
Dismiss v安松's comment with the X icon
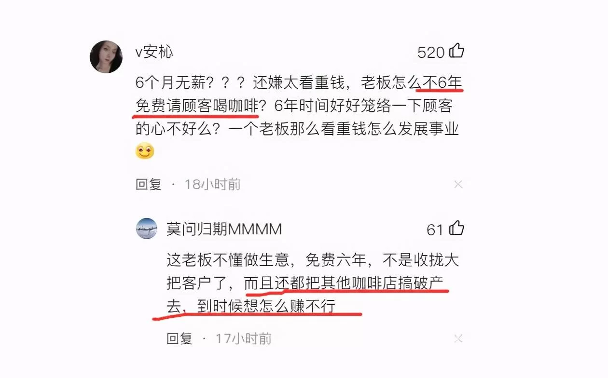coord(458,184)
